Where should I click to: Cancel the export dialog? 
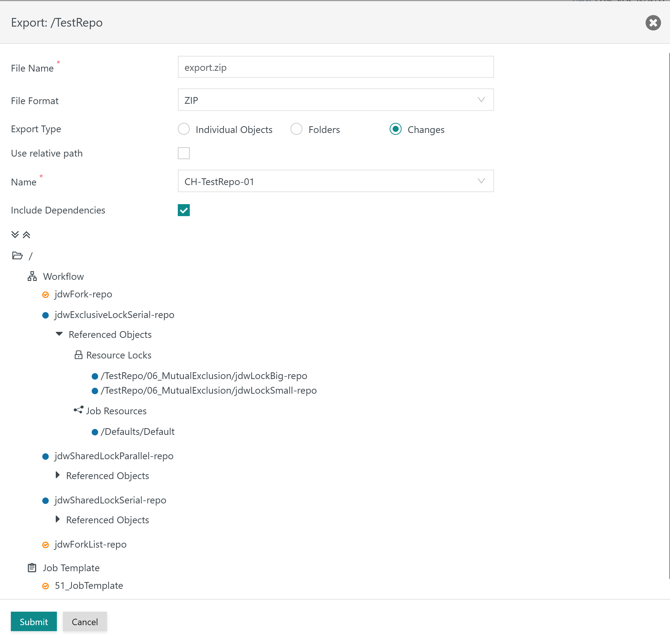tap(85, 622)
